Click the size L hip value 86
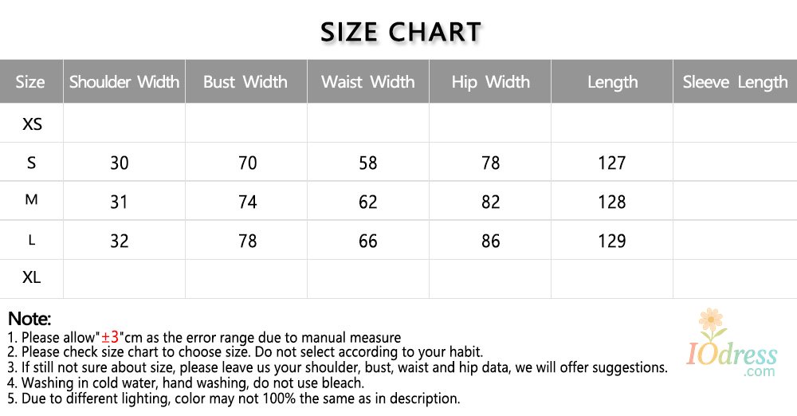The height and width of the screenshot is (416, 797). click(x=490, y=241)
